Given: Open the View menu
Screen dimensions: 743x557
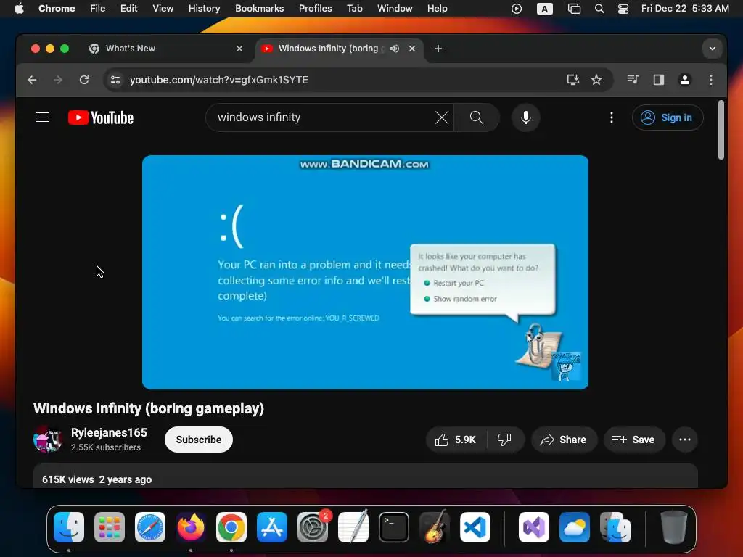Looking at the screenshot, I should pyautogui.click(x=163, y=9).
